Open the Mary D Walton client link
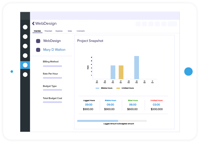 (x=54, y=50)
